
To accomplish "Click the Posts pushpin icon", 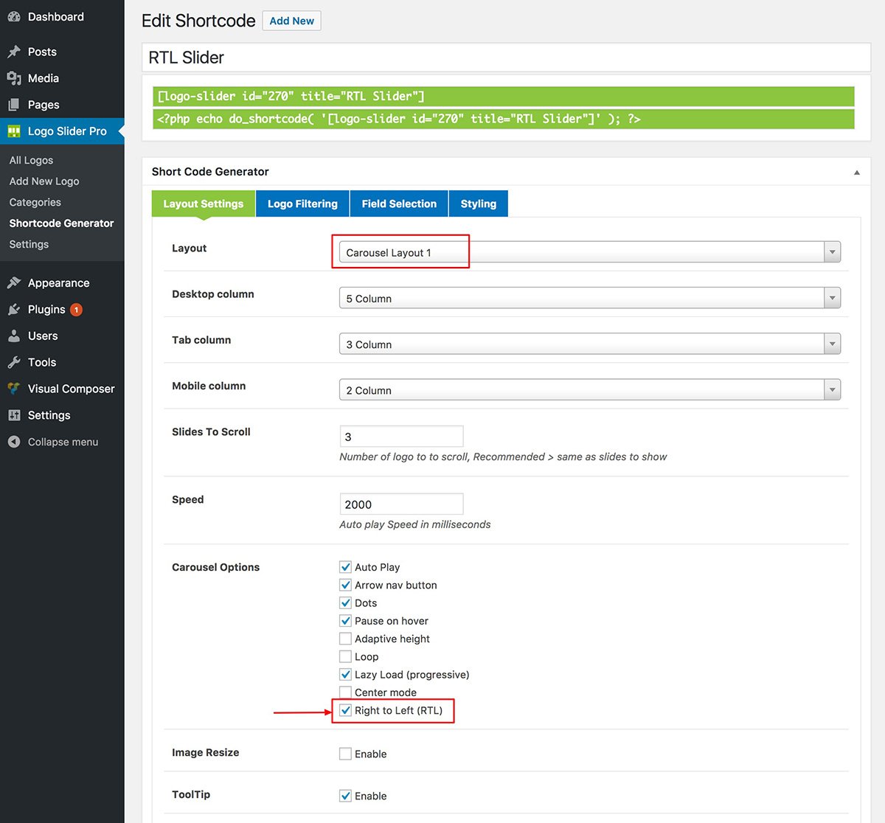I will (x=13, y=52).
